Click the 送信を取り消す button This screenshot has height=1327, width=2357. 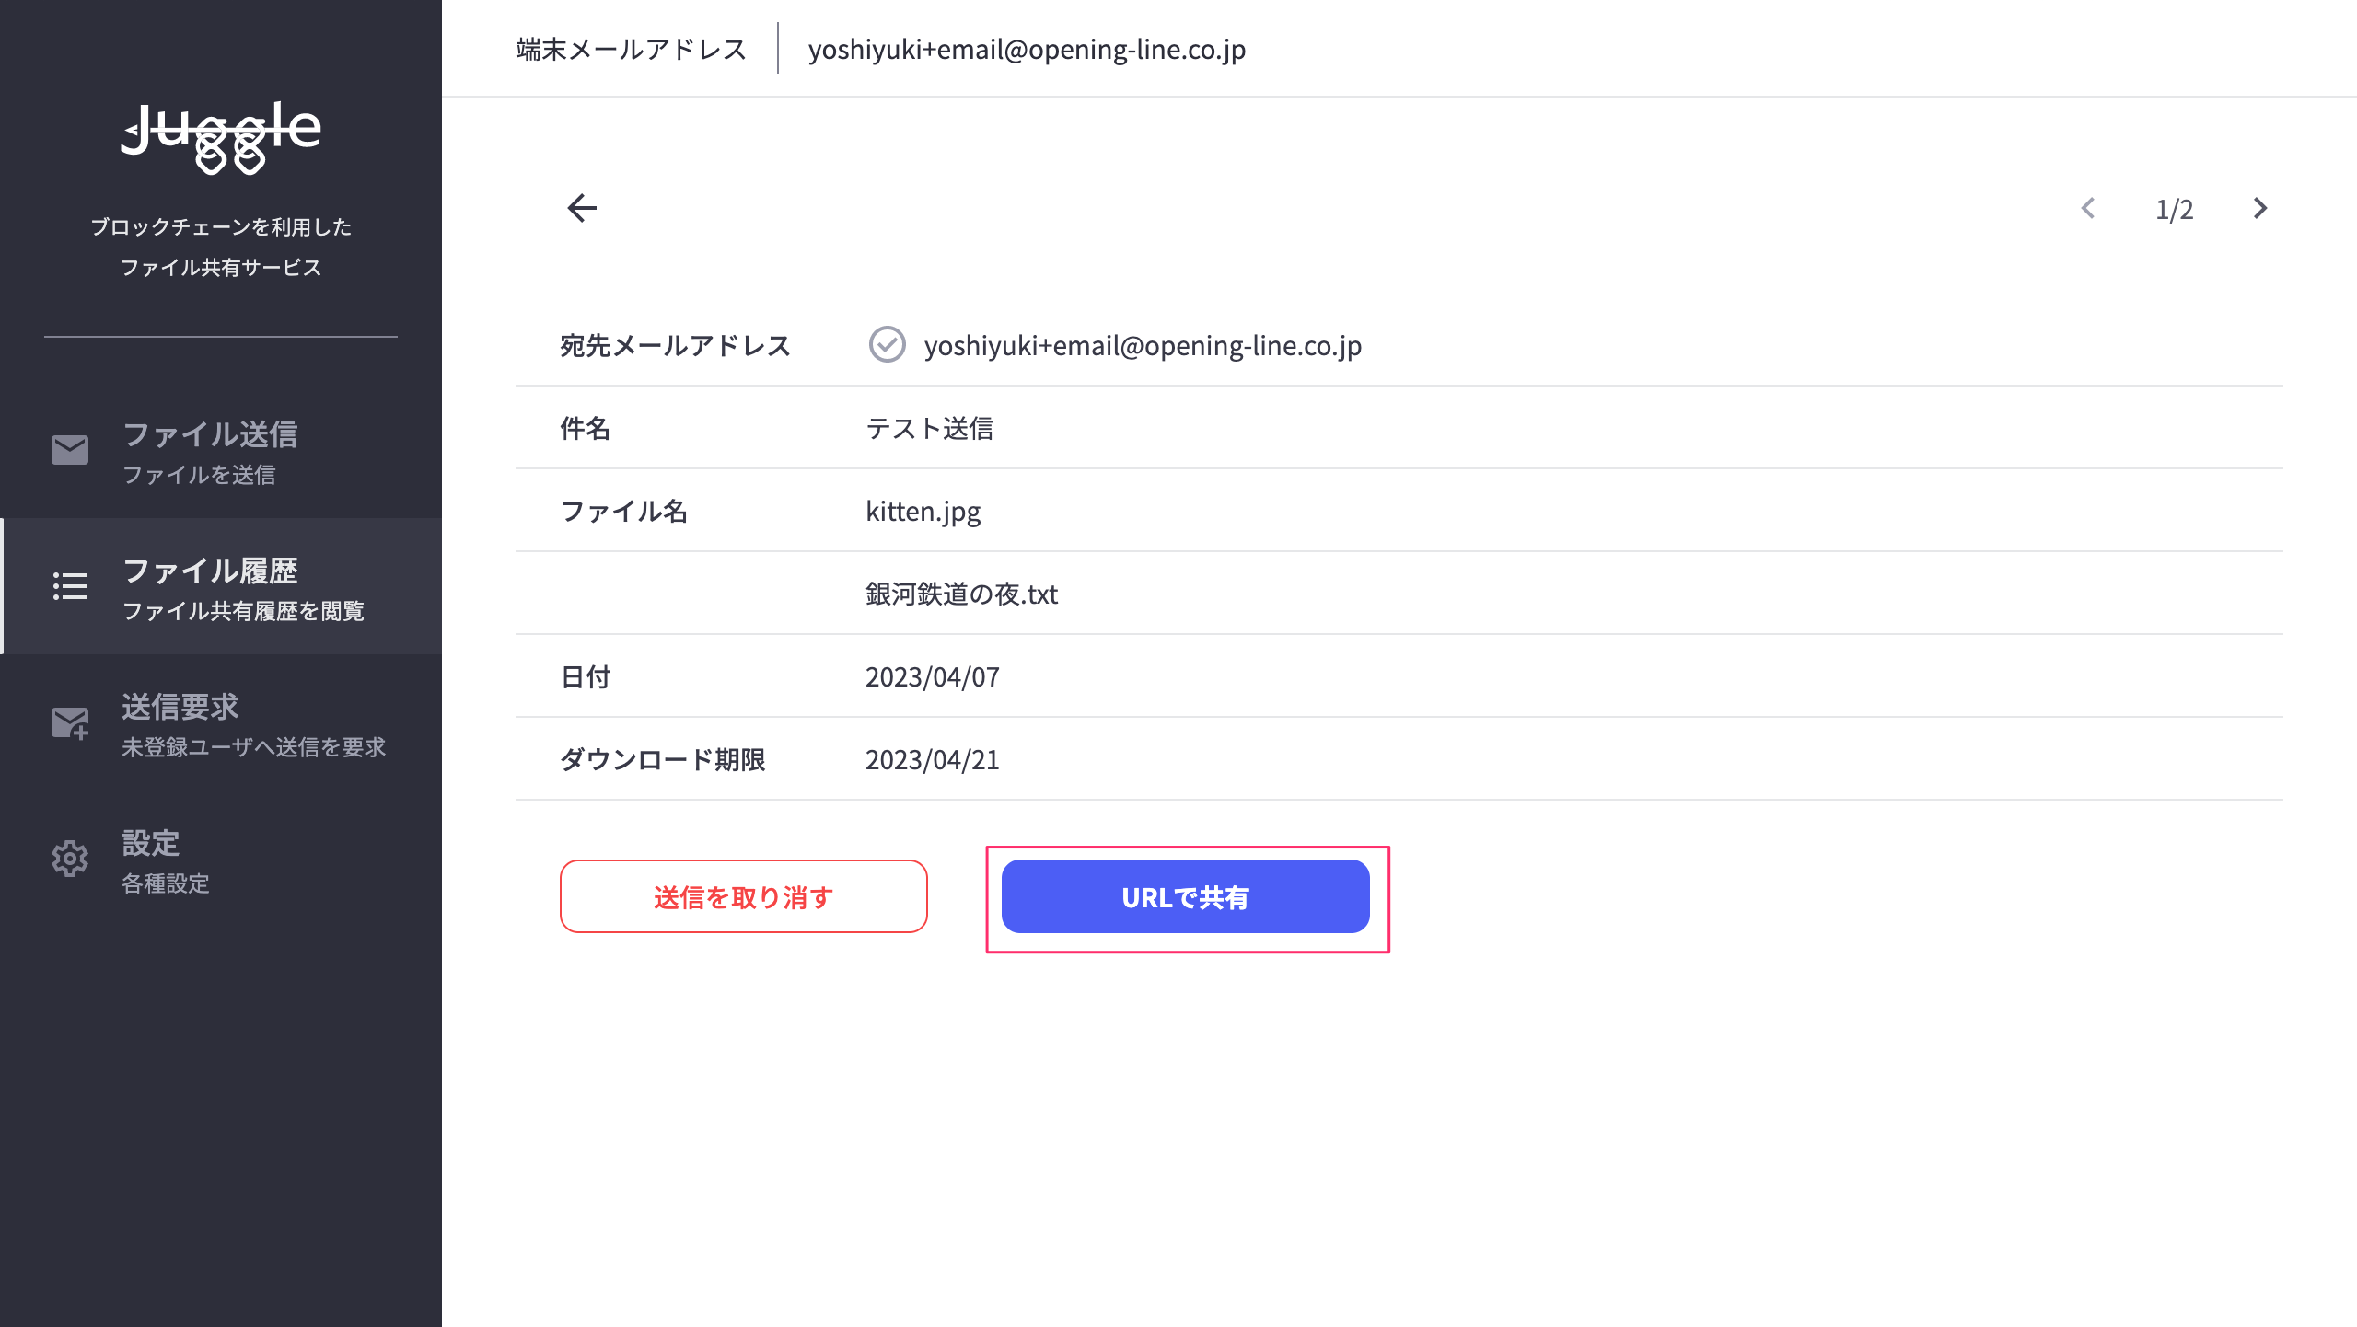coord(744,896)
